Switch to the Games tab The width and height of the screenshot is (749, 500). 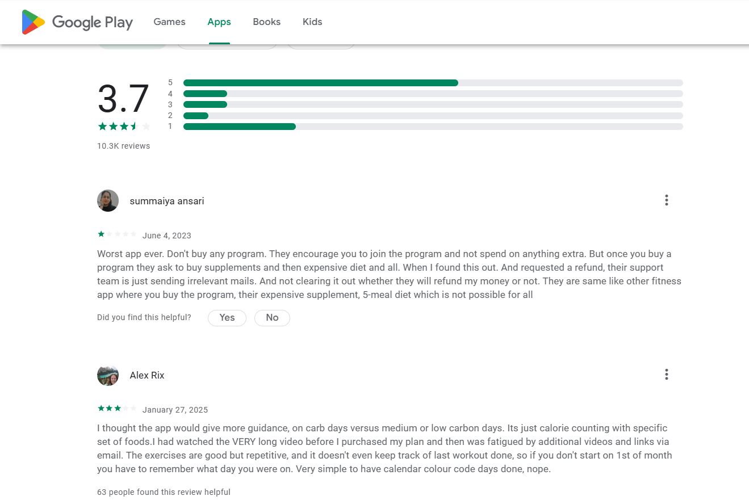pos(169,22)
